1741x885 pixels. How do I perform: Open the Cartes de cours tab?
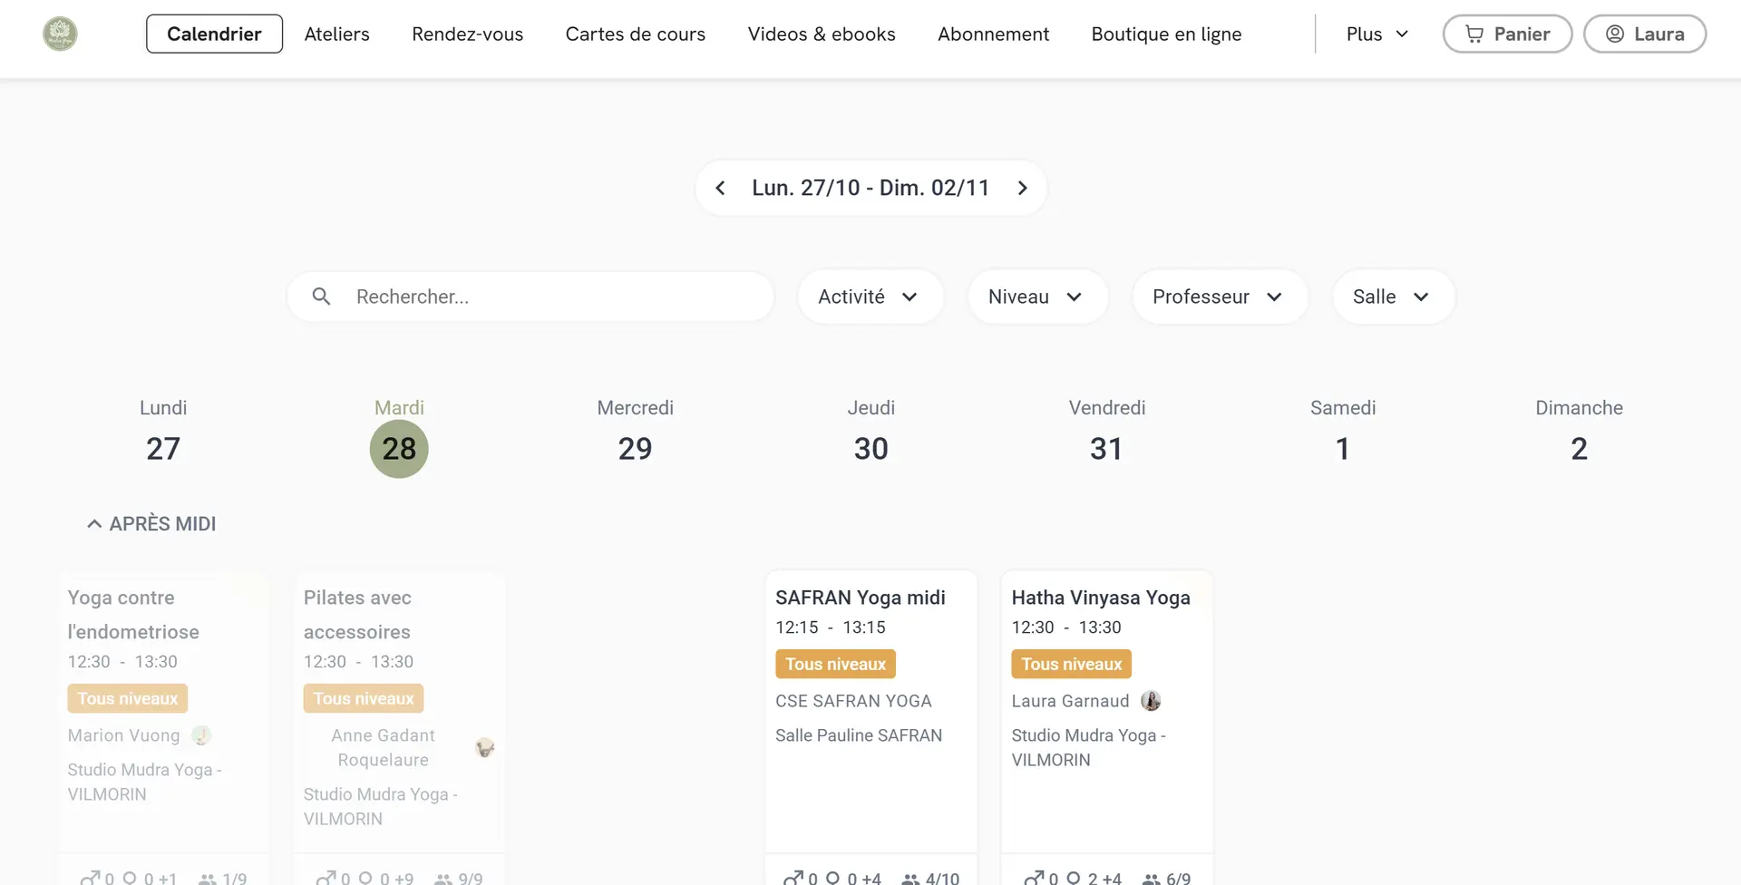[x=635, y=34]
